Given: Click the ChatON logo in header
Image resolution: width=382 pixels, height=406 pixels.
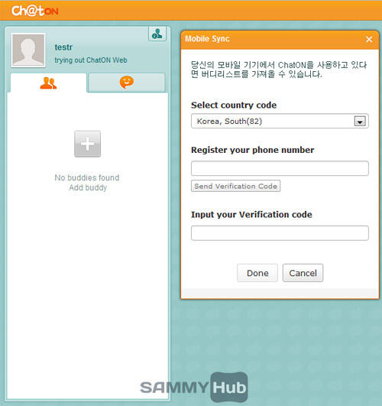Looking at the screenshot, I should 35,11.
